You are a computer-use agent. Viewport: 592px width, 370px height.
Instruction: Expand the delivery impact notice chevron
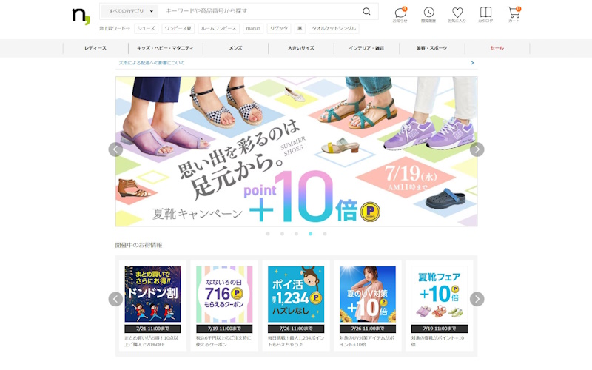[472, 63]
